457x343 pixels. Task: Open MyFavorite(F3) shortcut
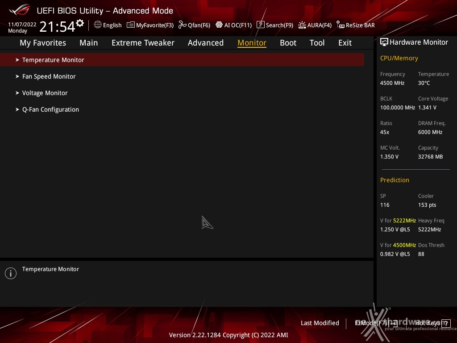(x=150, y=25)
